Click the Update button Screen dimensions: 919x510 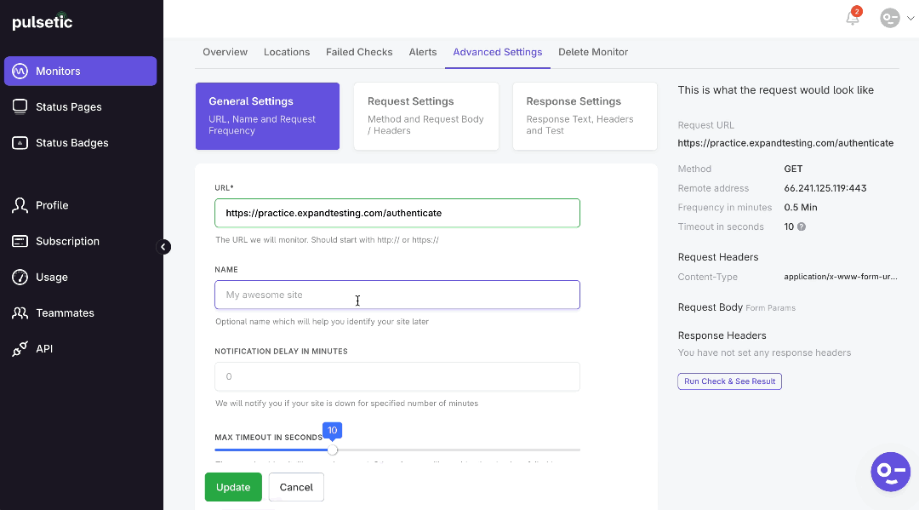pyautogui.click(x=233, y=487)
